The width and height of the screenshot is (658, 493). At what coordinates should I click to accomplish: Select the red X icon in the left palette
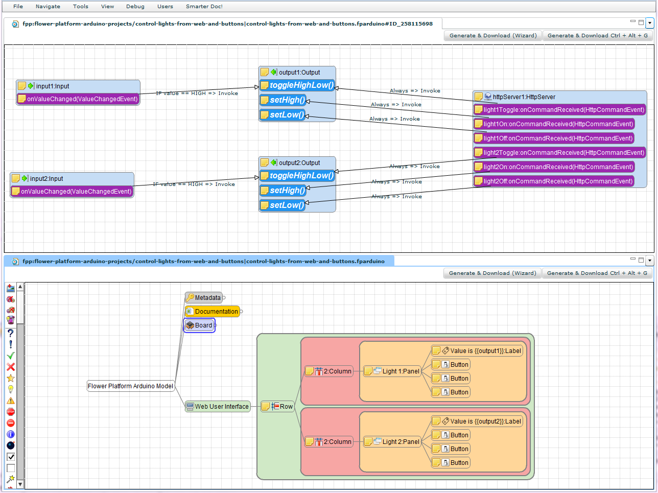pyautogui.click(x=10, y=366)
